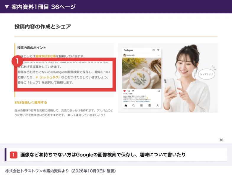Click the SNSを楽しく運用する heading

pos(31,103)
